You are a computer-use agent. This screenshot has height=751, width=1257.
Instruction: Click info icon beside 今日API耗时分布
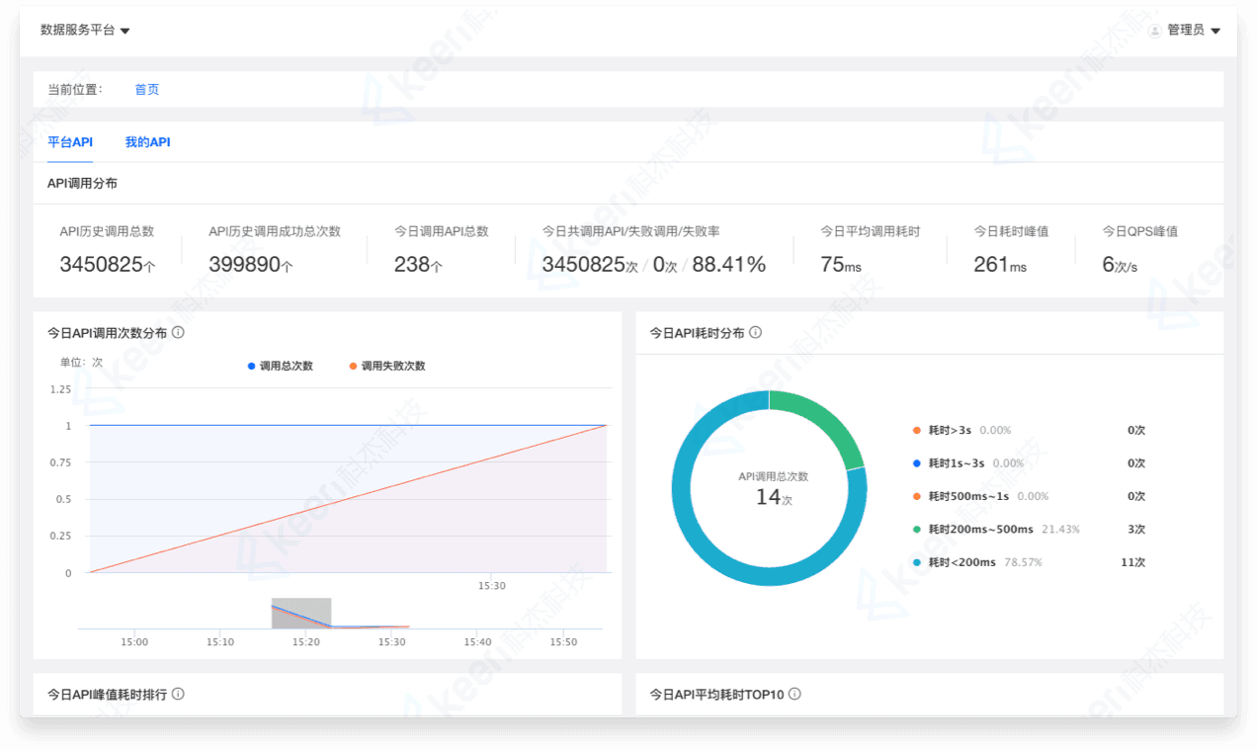click(x=755, y=333)
